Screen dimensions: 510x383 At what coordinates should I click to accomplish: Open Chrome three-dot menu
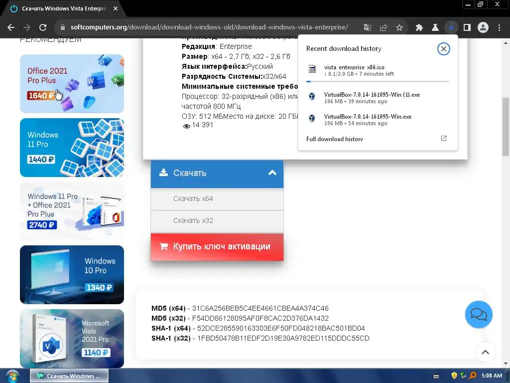click(499, 27)
